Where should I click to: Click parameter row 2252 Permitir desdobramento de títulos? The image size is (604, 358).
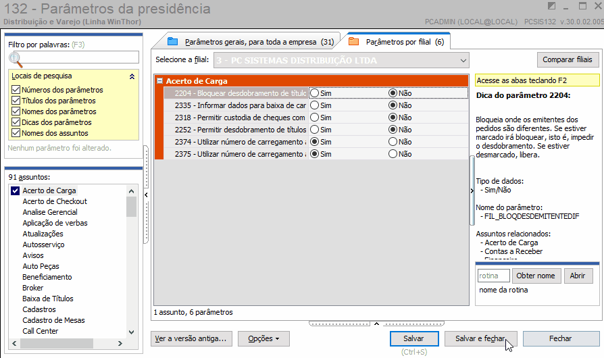click(316, 130)
